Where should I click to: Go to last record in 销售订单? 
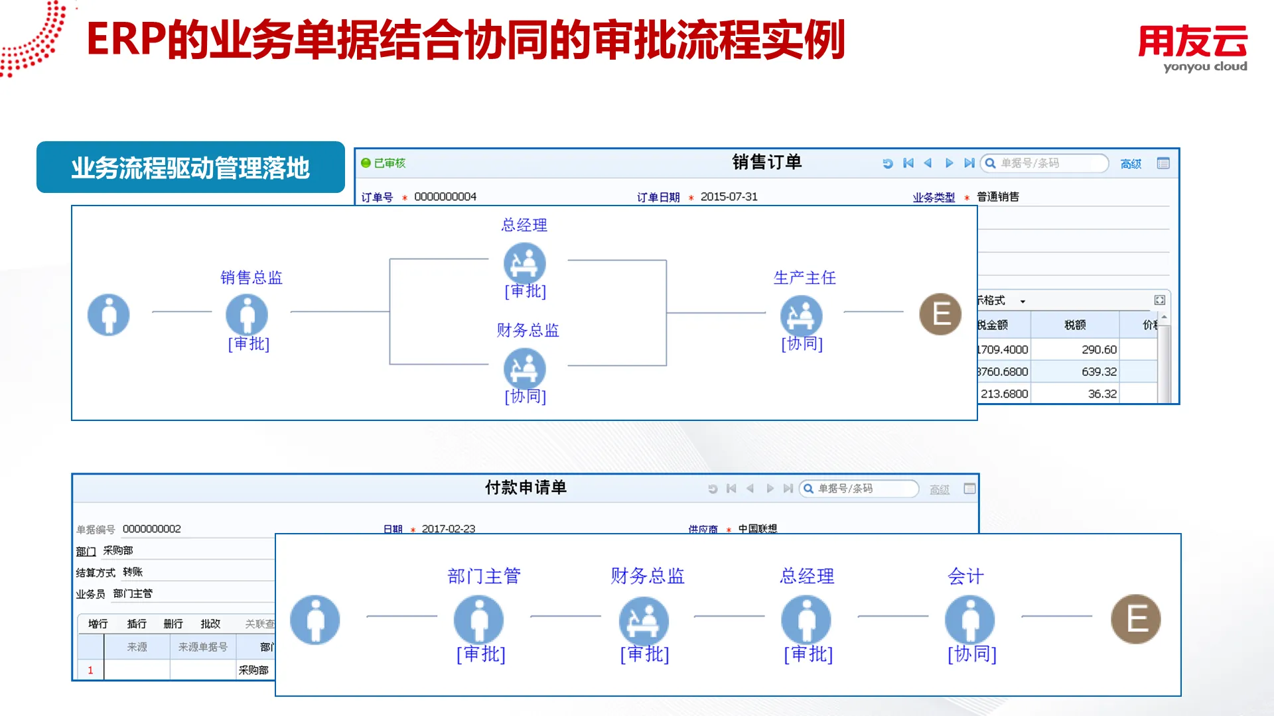(x=969, y=163)
